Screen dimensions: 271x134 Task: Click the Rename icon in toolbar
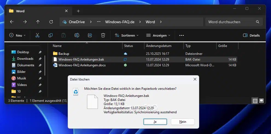[x=77, y=35]
